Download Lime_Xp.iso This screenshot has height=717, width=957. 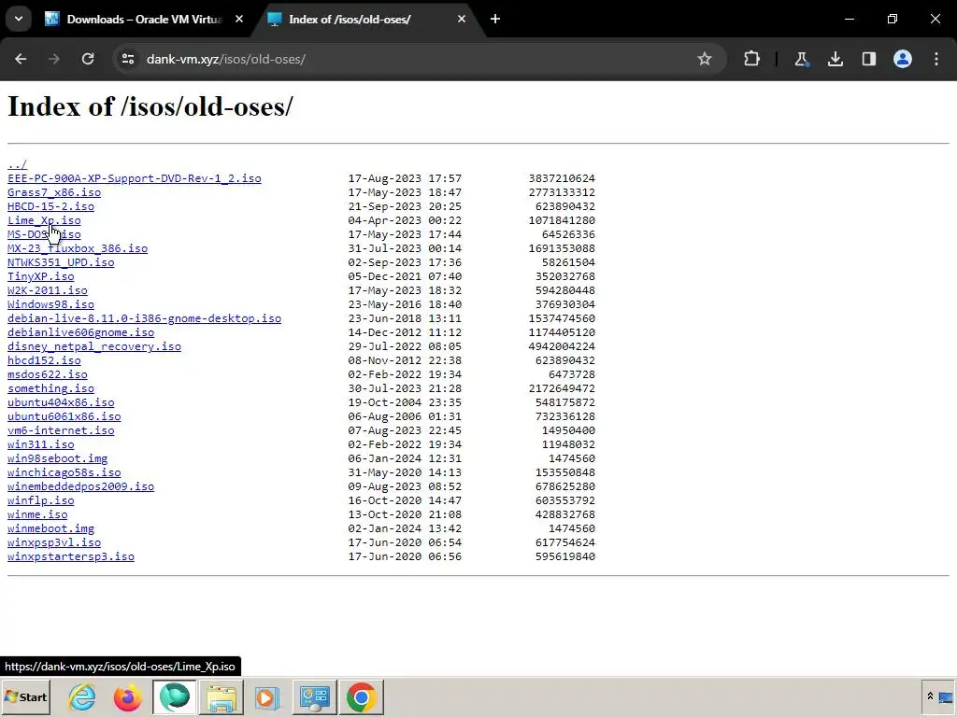click(x=44, y=220)
